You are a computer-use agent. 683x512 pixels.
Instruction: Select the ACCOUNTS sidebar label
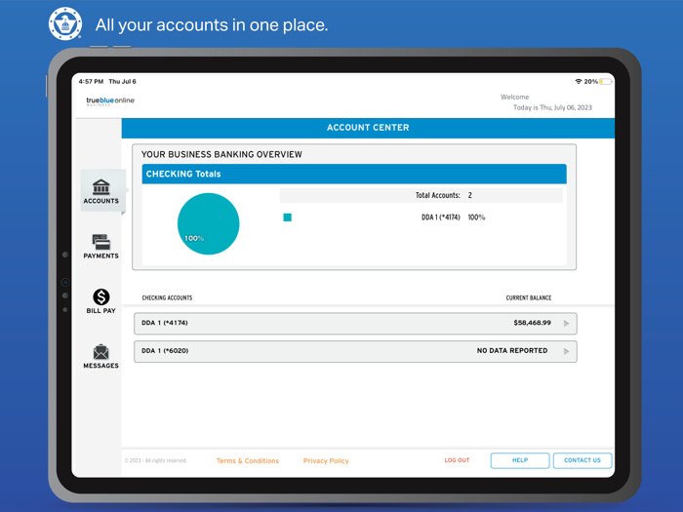point(101,201)
